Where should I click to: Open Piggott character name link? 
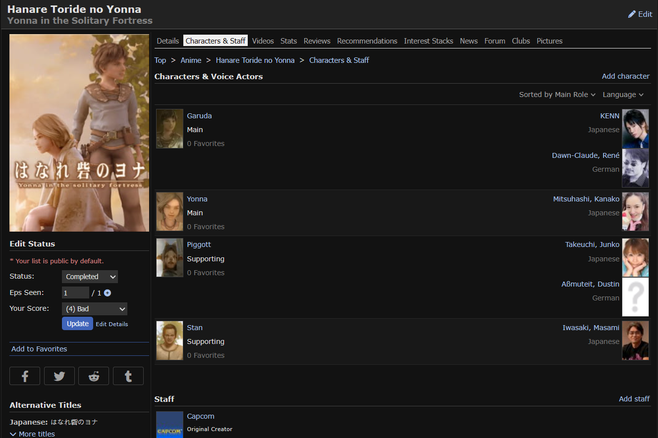pos(199,244)
